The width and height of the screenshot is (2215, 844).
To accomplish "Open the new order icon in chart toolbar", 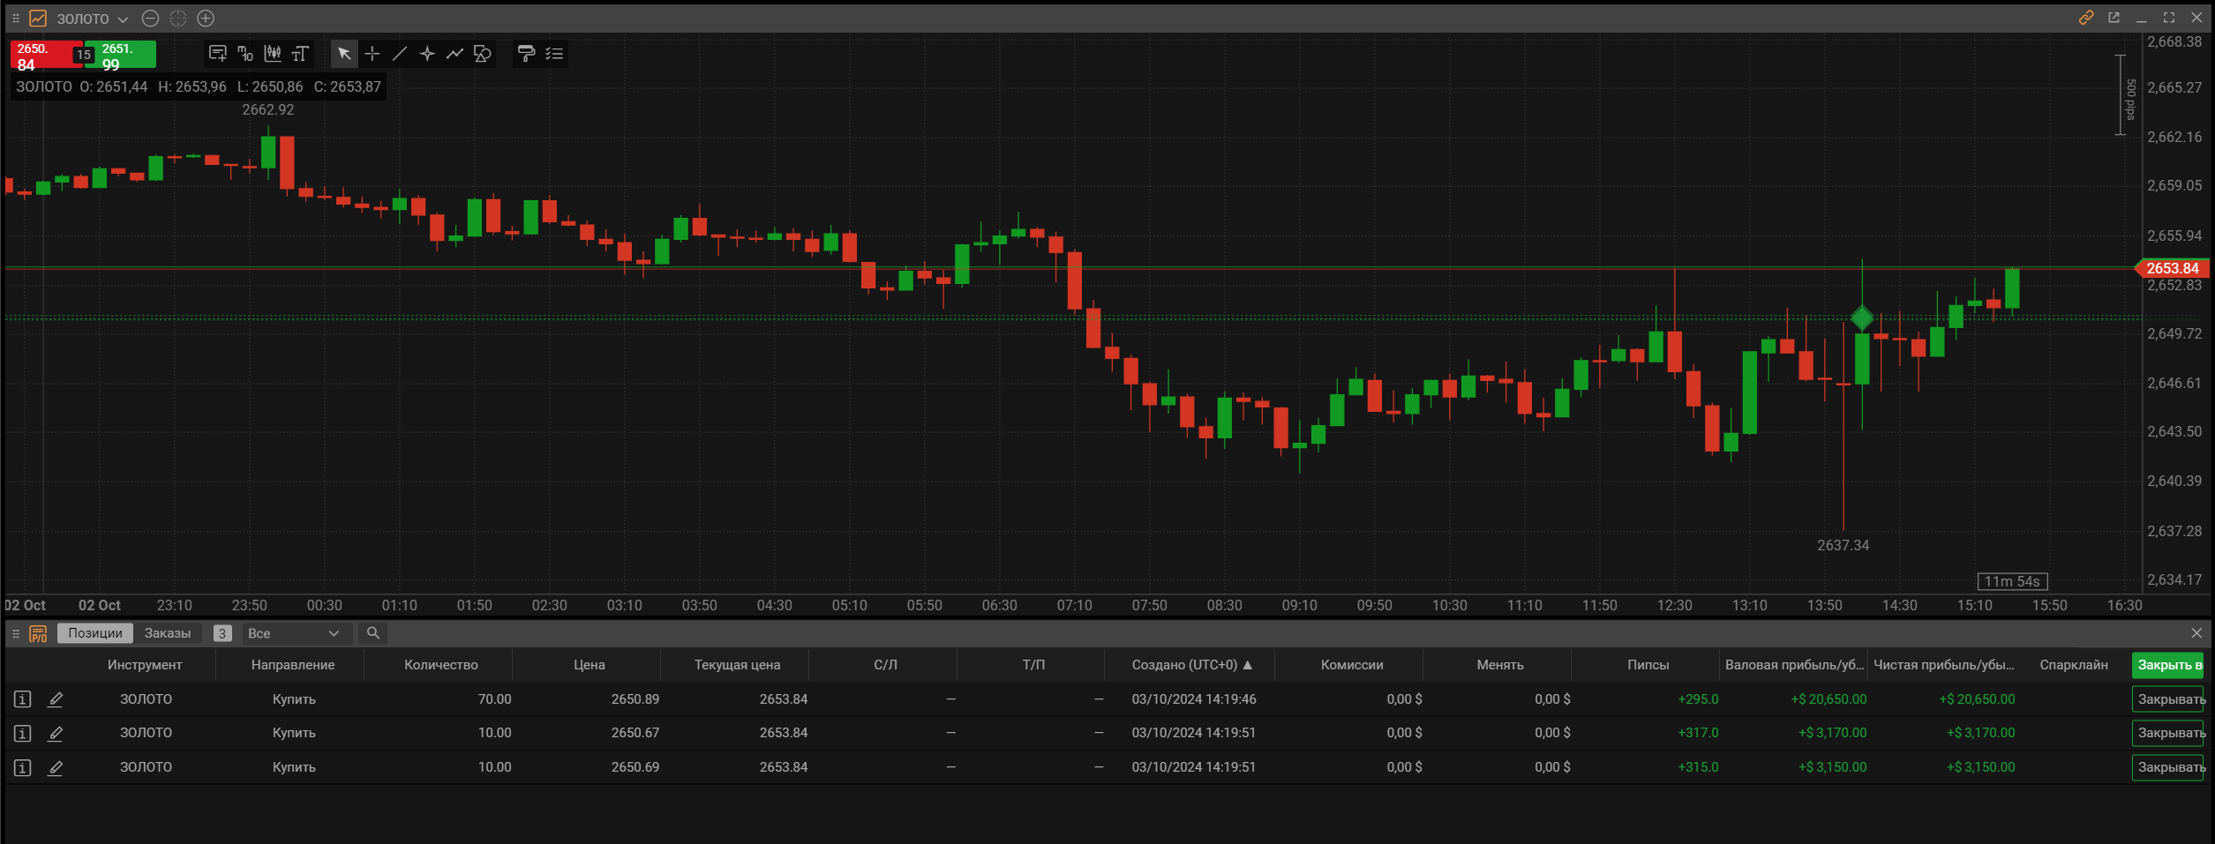I will point(217,54).
